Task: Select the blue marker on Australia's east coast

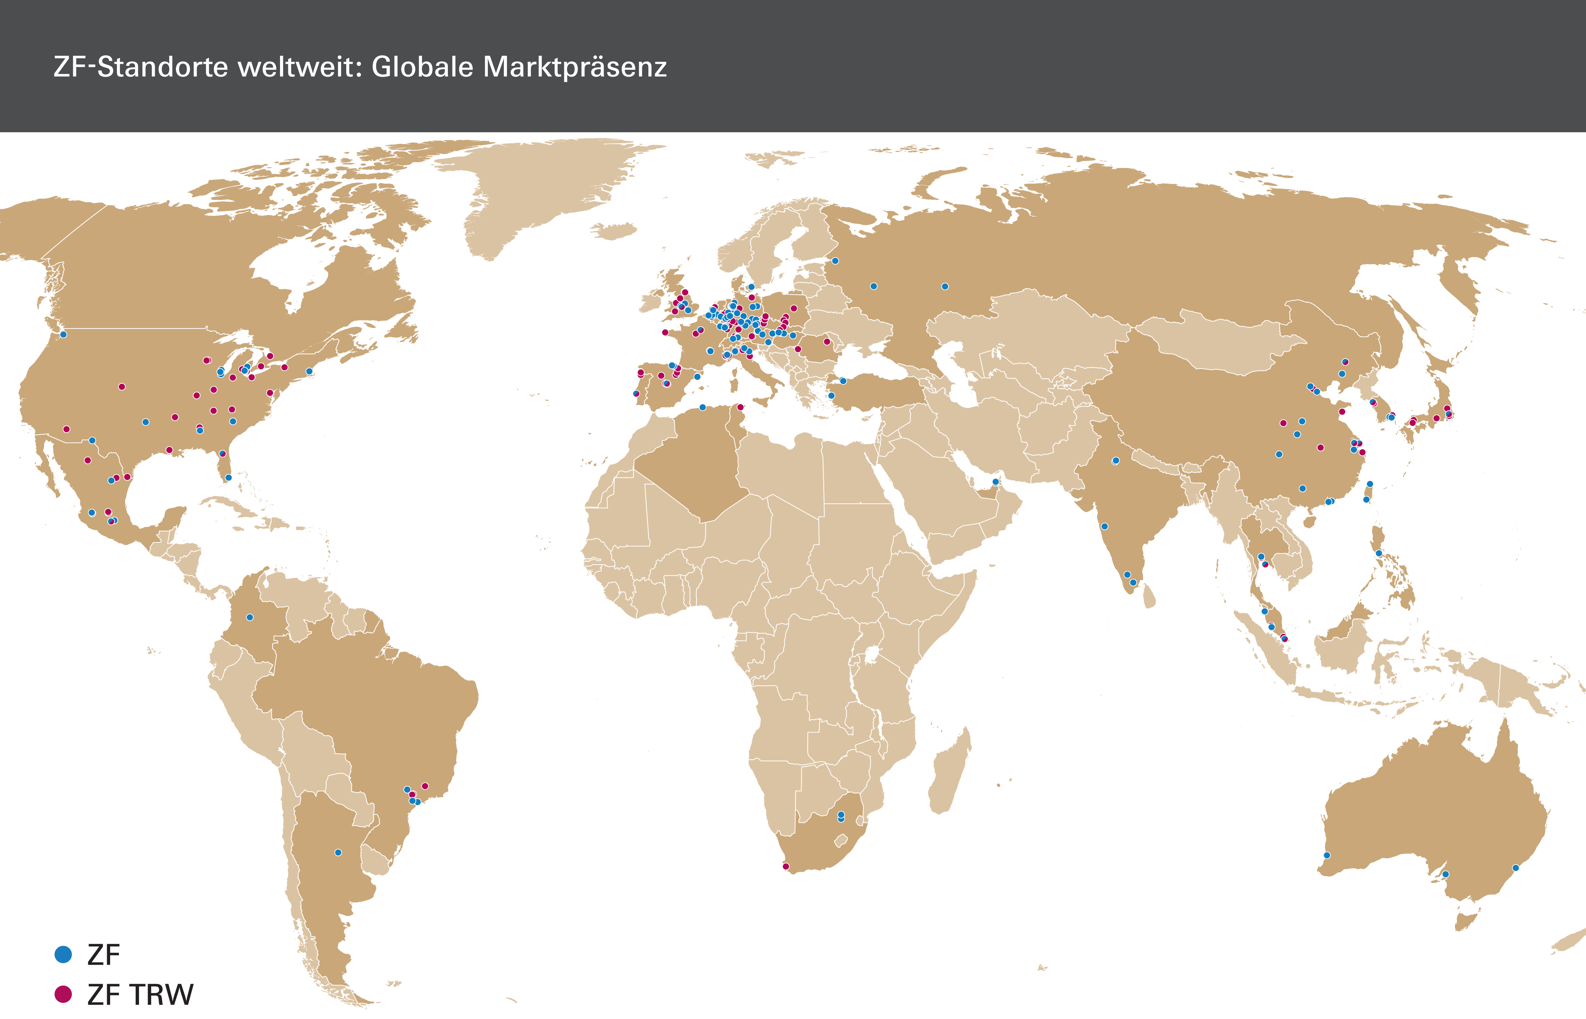Action: click(x=1516, y=868)
